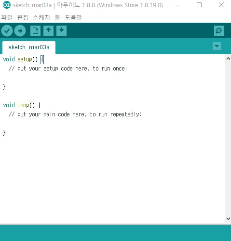Open the 편집 menu
Viewport: 231px width, 241px height.
point(23,17)
